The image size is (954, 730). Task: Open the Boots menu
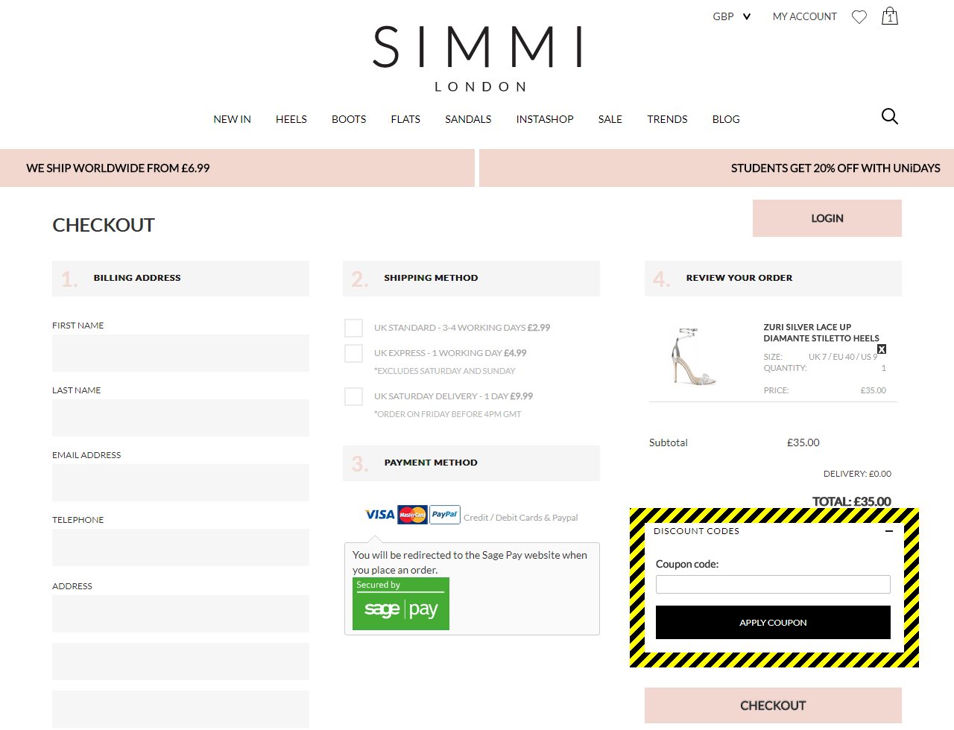(x=349, y=119)
